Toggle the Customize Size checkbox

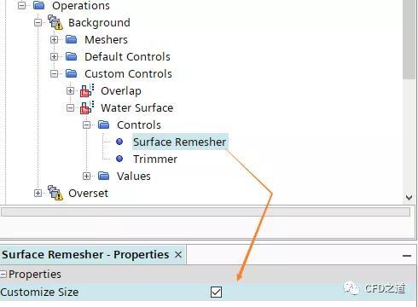216,292
